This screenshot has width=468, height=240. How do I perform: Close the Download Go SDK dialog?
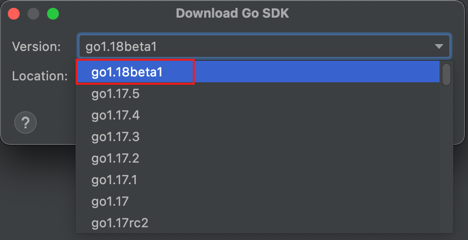(14, 14)
